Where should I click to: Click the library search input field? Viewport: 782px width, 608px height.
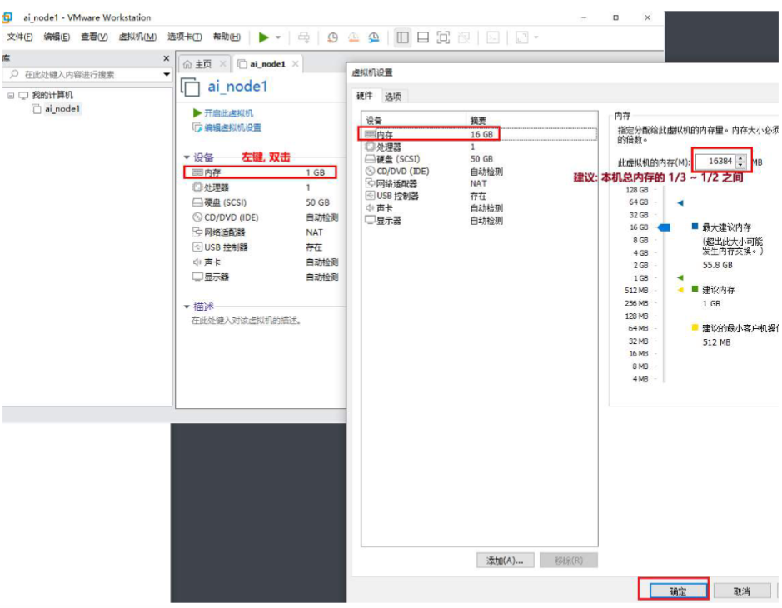[x=82, y=74]
